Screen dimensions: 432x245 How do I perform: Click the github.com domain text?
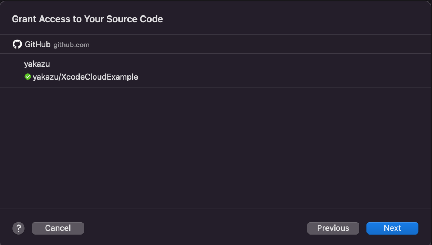[x=71, y=45]
